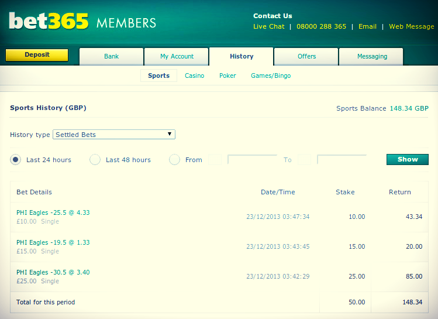Click the 23/12/2013 03:47:34 date cell
This screenshot has width=438, height=319.
pos(278,217)
